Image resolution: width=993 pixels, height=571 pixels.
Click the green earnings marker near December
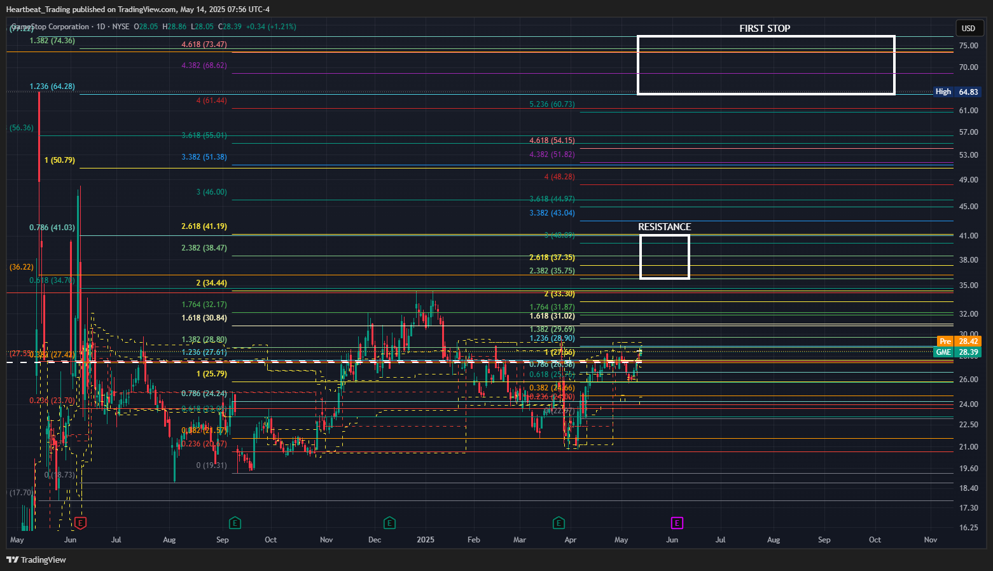click(389, 523)
